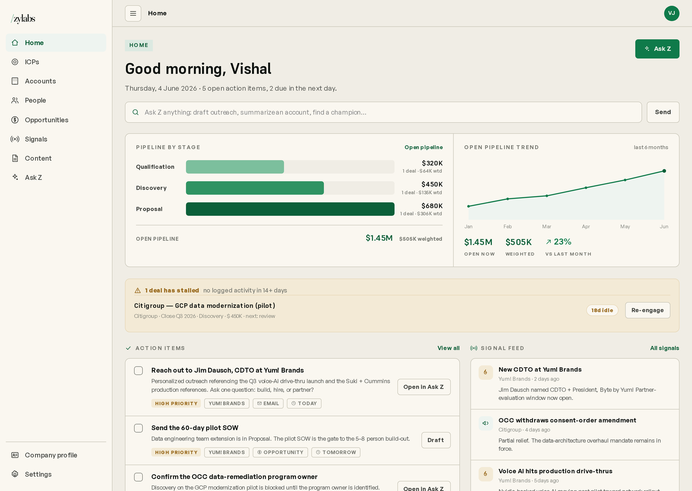Open the Citigroup GCP data modernization deal title

205,306
